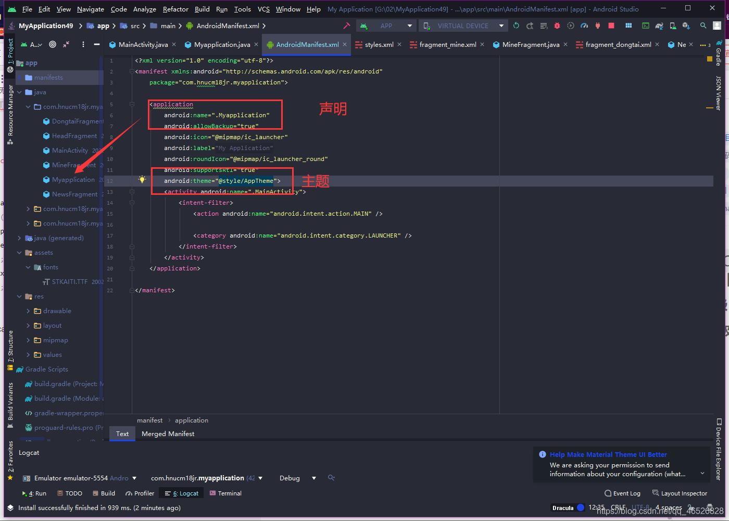Click the Rerun app refresh icon
This screenshot has height=521, width=729.
516,26
